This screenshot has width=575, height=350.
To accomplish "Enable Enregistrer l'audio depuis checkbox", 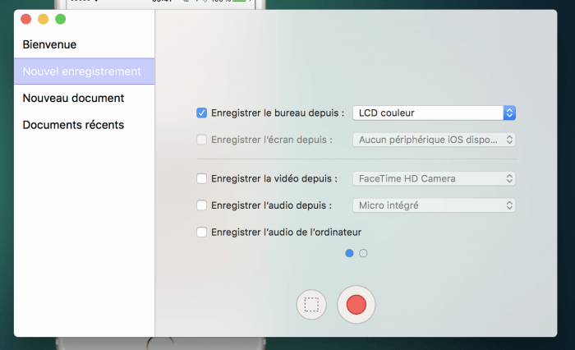I will [202, 205].
